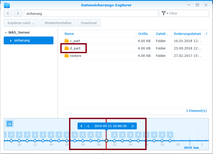The width and height of the screenshot is (213, 154).
Task: Click the Datensicherungs-Explorer app icon in title bar
Action: 7,5
